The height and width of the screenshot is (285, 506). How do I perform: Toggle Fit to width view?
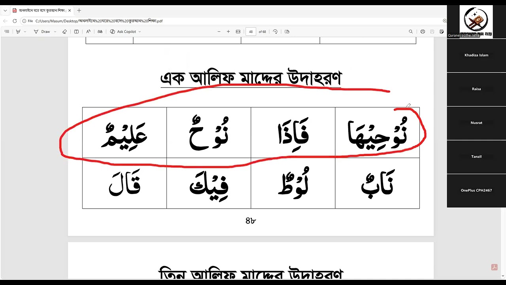point(238,32)
